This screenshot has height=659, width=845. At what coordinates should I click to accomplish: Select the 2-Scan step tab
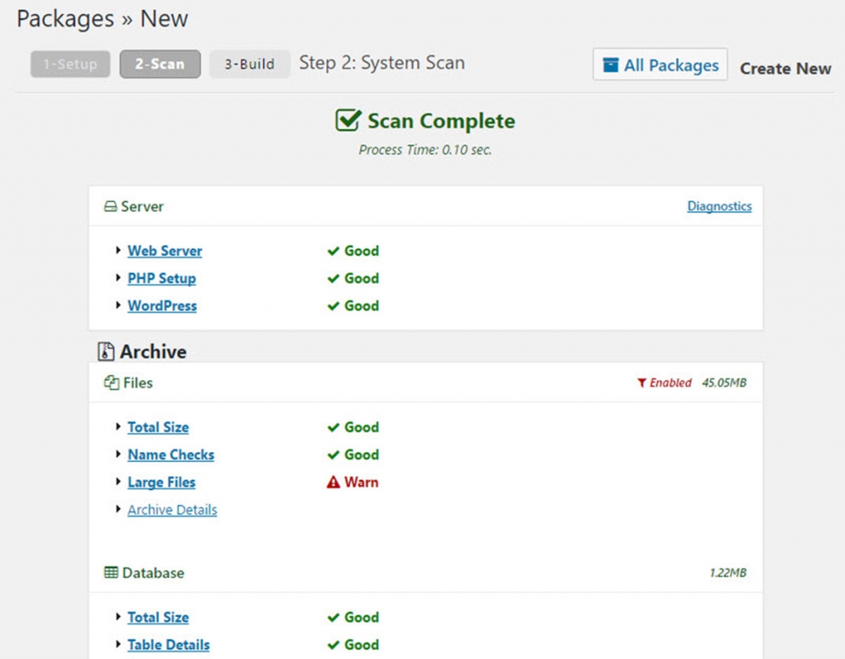(x=160, y=64)
